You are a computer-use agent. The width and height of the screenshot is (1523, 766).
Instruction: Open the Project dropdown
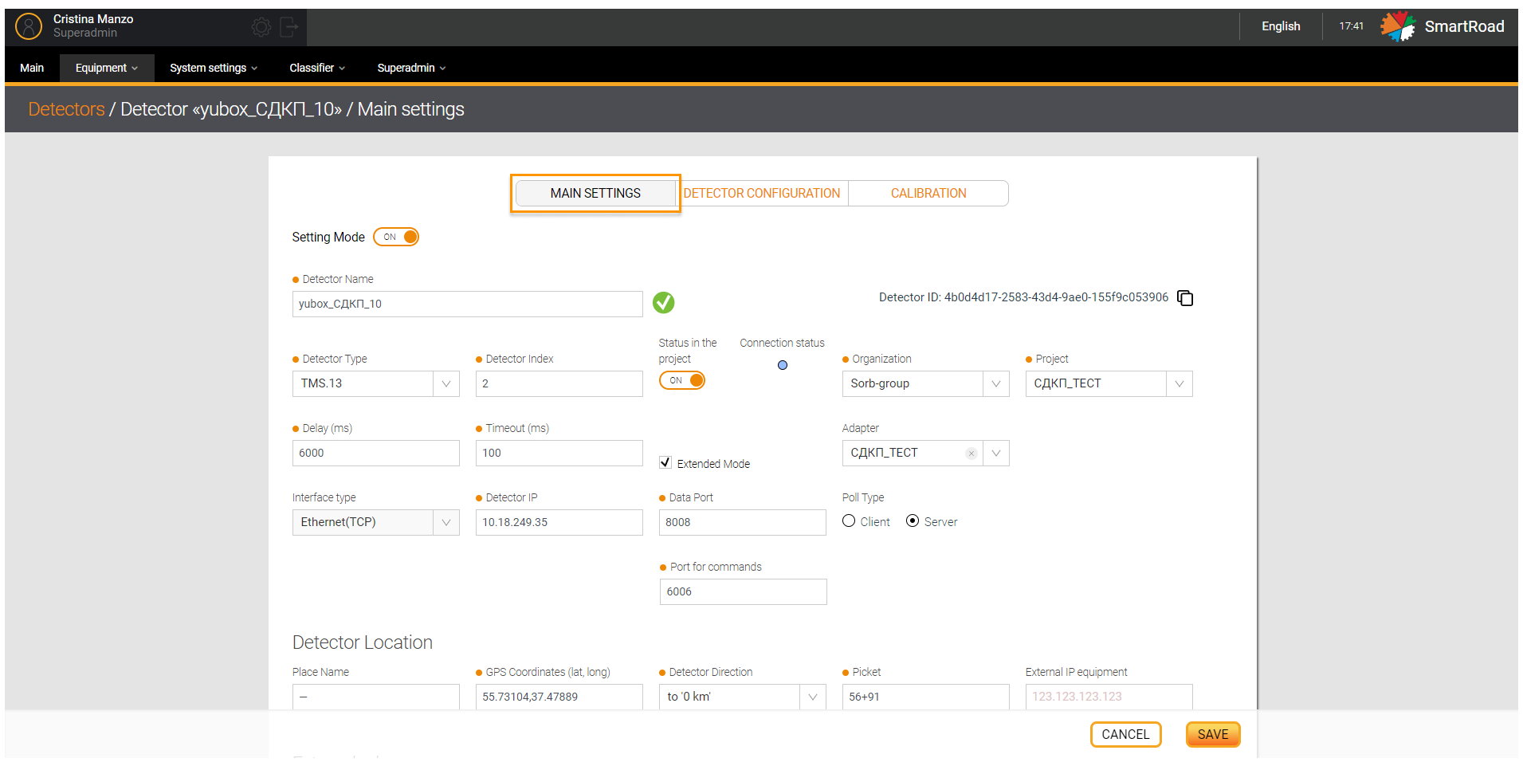point(1109,383)
